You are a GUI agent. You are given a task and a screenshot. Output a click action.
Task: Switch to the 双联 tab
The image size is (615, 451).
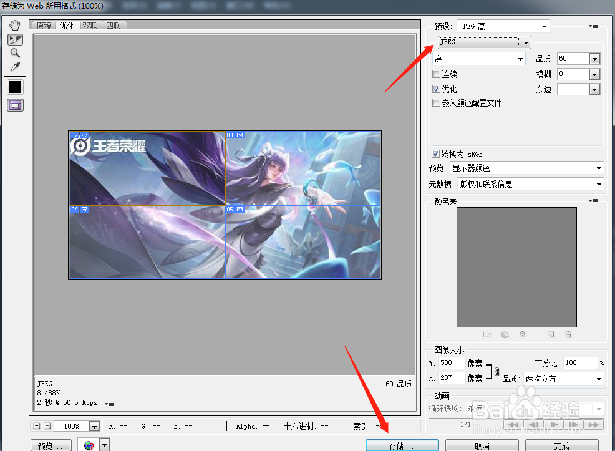tap(90, 26)
